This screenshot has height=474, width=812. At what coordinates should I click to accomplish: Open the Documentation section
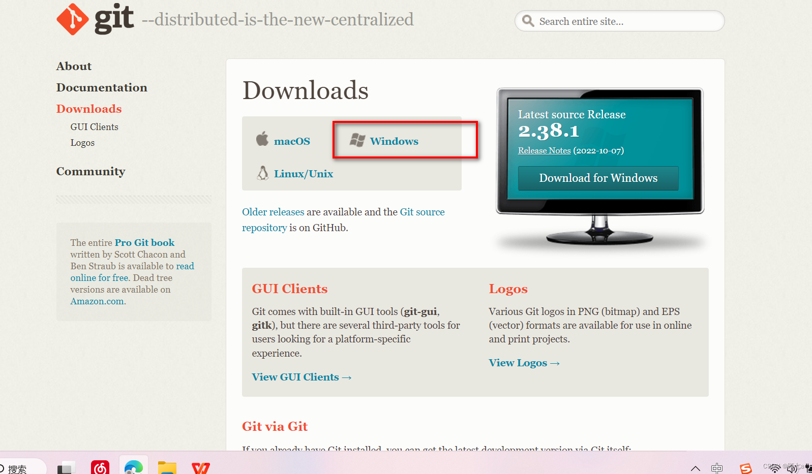point(102,87)
